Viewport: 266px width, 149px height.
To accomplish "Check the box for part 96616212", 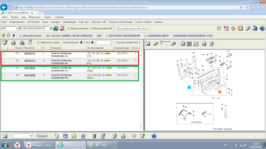I will click(4, 54).
